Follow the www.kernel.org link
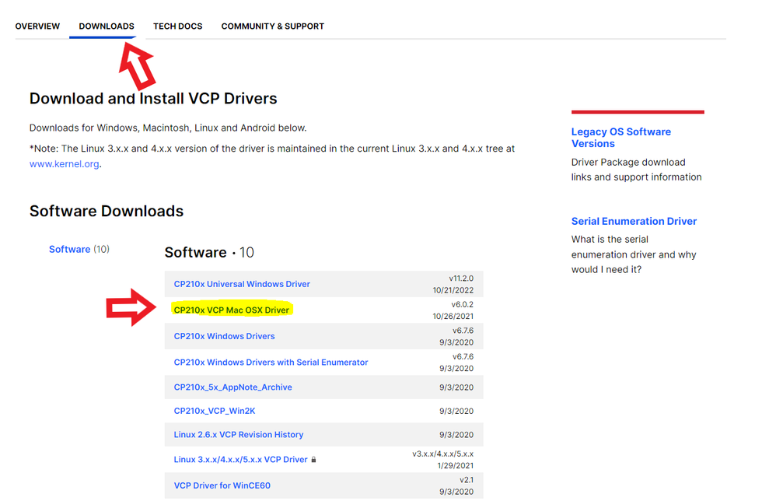Viewport: 776px width, 501px height. (x=64, y=164)
